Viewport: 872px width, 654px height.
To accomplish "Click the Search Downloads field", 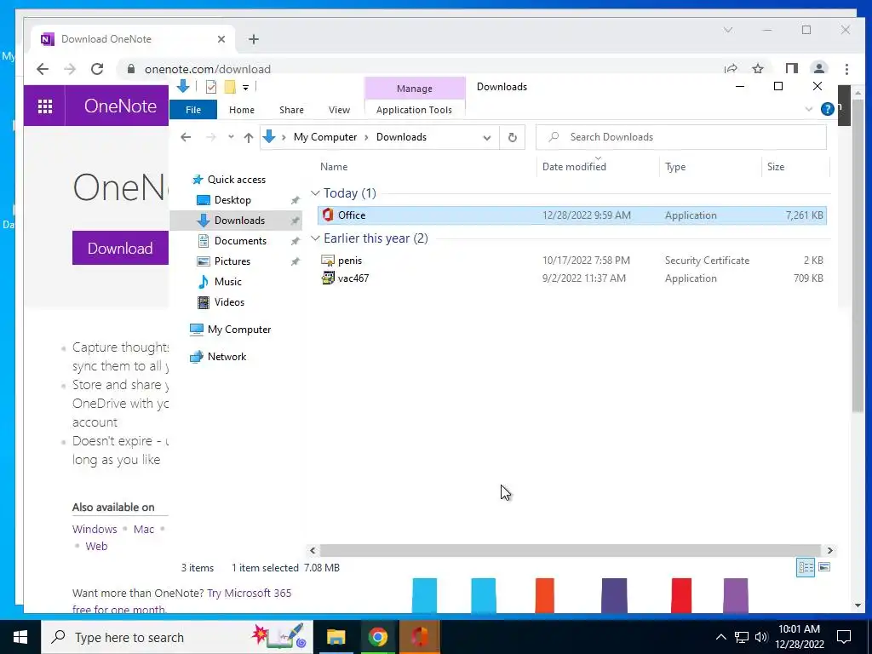I will (x=680, y=137).
